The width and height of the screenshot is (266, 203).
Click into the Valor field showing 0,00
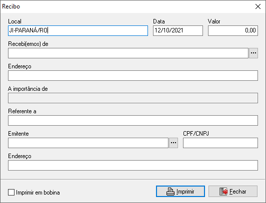point(233,30)
